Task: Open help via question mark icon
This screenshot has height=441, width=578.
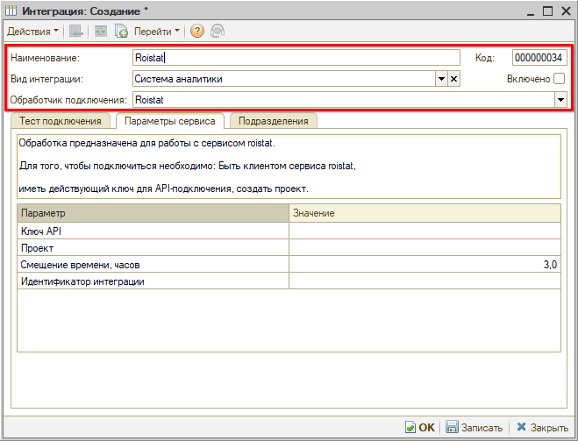Action: [x=197, y=32]
